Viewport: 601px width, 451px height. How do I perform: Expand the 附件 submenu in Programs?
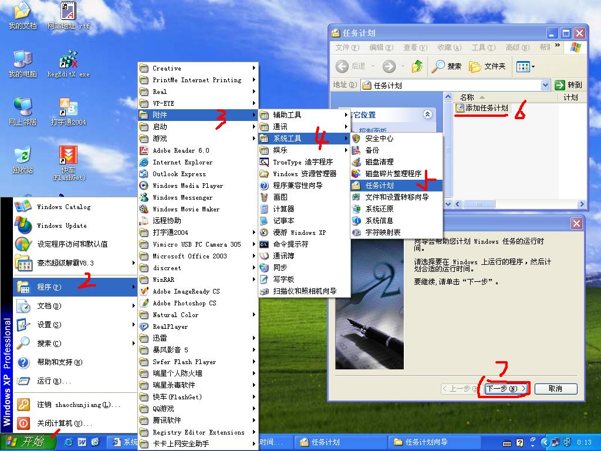point(198,115)
